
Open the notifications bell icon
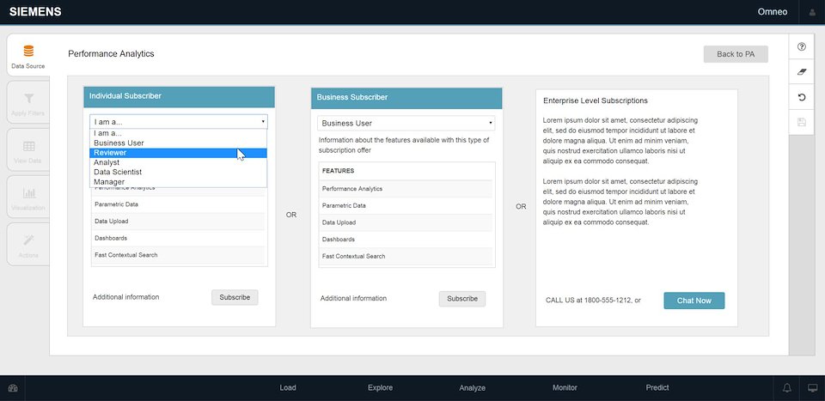(x=786, y=388)
